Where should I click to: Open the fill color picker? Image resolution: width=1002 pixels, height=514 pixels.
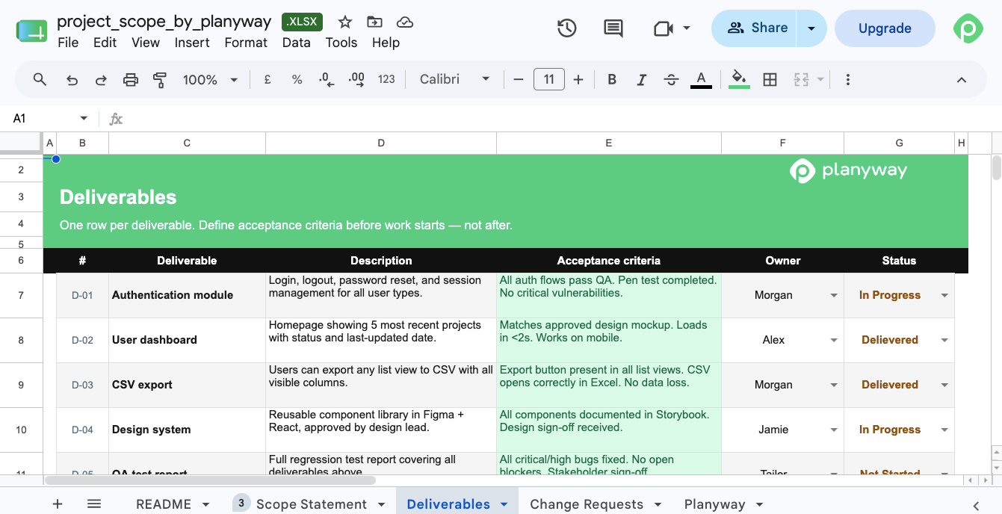click(x=739, y=79)
